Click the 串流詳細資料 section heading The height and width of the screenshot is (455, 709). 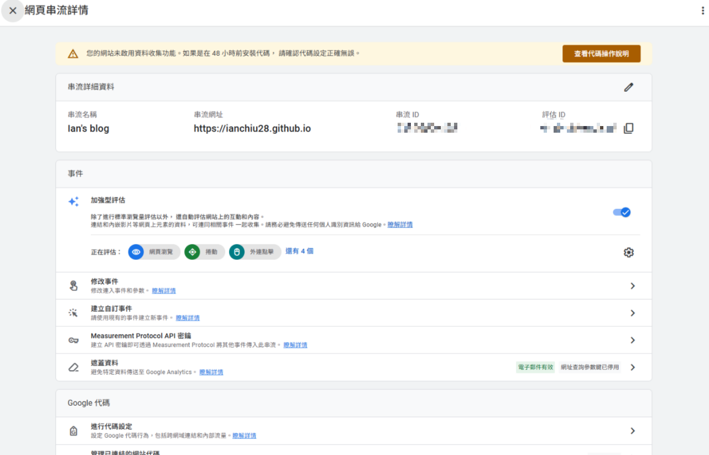pos(91,87)
